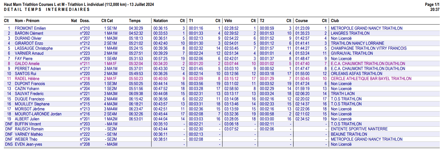Click the T1 column header
Image resolution: width=443 pixels, height=151 pixels.
[191, 21]
